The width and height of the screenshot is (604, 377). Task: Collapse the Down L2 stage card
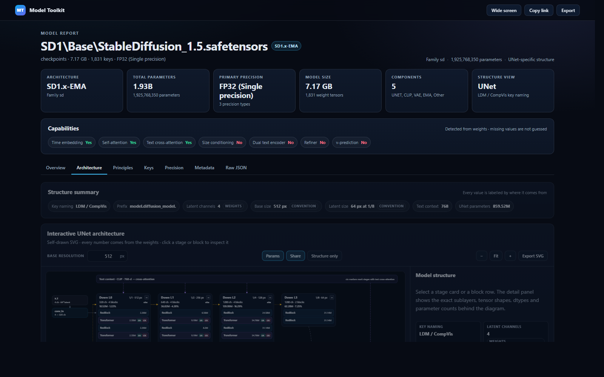click(x=270, y=297)
